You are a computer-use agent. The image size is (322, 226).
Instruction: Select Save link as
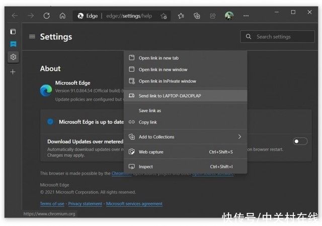[185, 110]
